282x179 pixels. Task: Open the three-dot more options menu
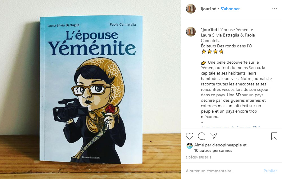click(x=274, y=9)
